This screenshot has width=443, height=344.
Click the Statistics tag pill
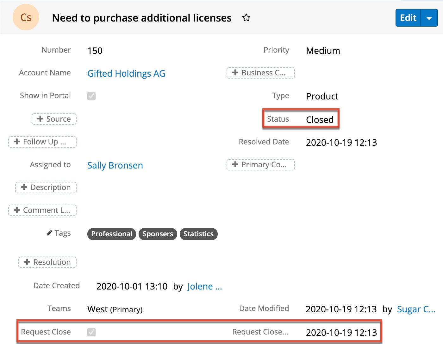tap(198, 234)
